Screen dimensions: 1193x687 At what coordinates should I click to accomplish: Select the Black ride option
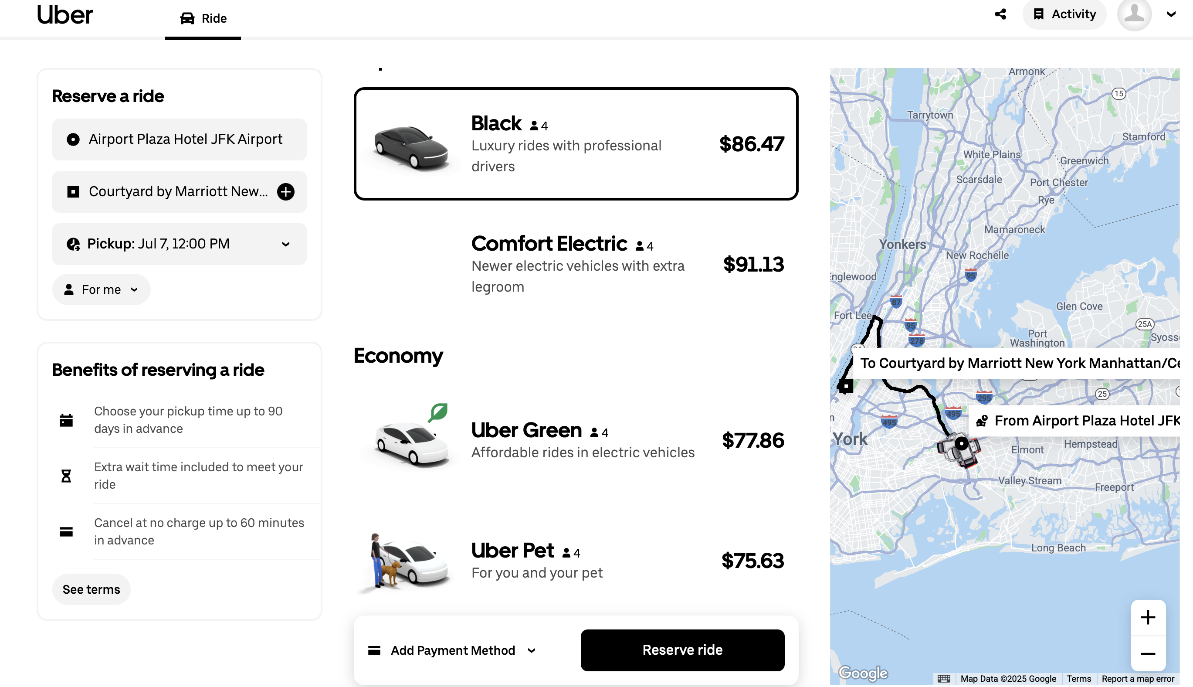[x=576, y=144]
